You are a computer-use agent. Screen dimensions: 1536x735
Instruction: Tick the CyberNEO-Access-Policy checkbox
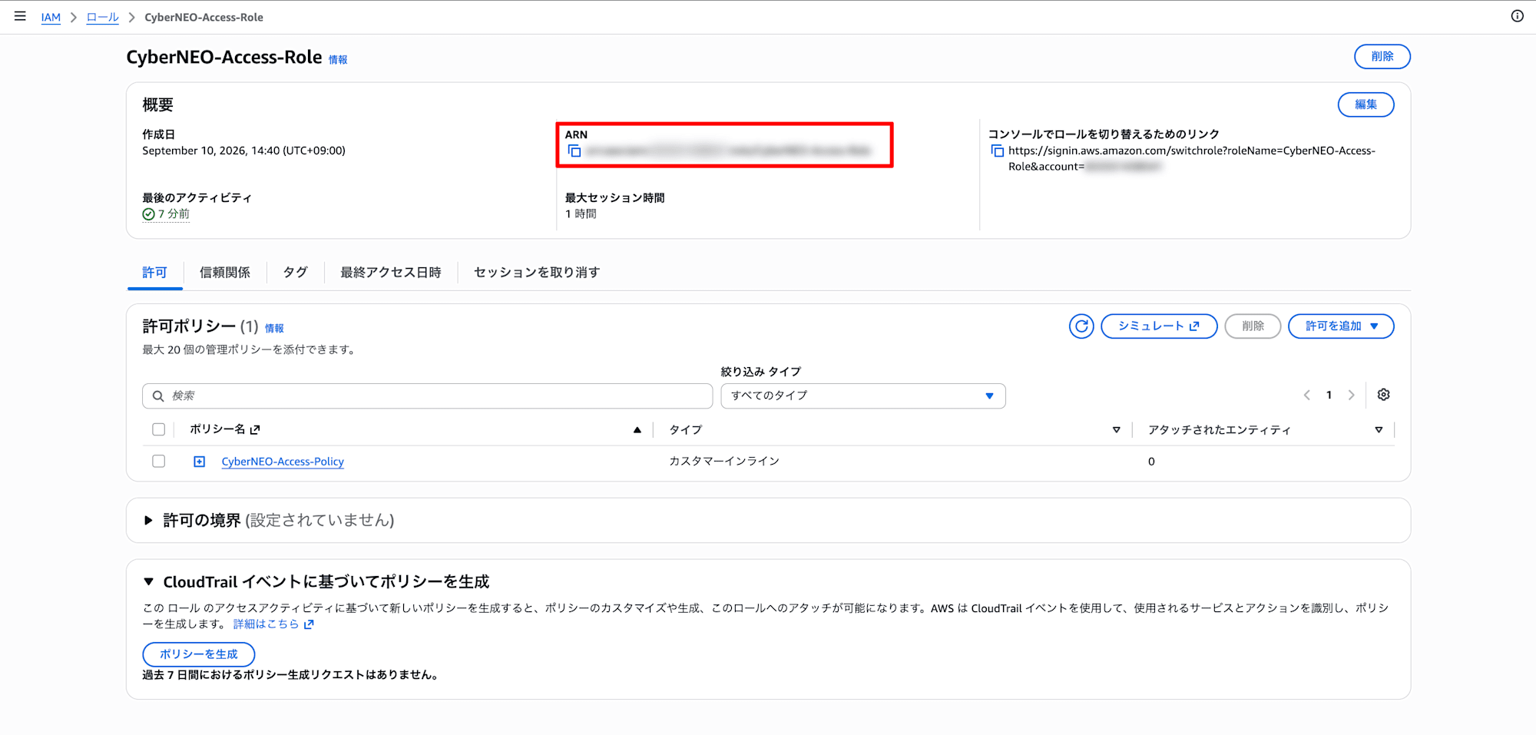pyautogui.click(x=158, y=461)
